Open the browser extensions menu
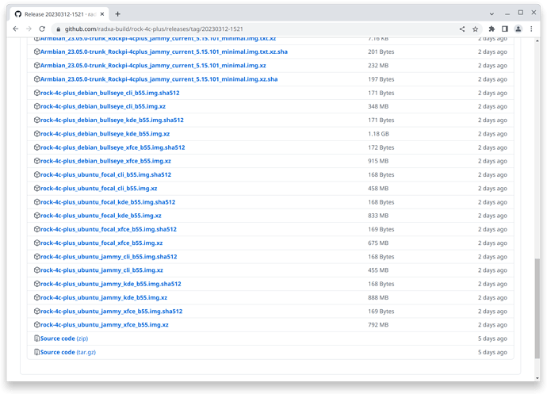The width and height of the screenshot is (547, 394). [492, 29]
